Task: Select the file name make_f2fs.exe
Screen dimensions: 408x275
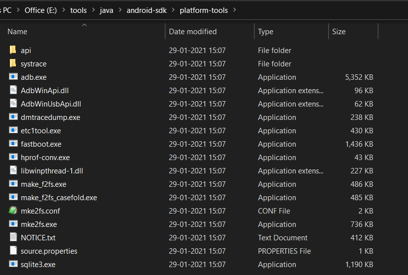Action: coord(44,184)
